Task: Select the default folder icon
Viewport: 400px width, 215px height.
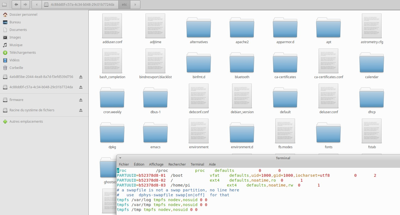Action: [285, 97]
